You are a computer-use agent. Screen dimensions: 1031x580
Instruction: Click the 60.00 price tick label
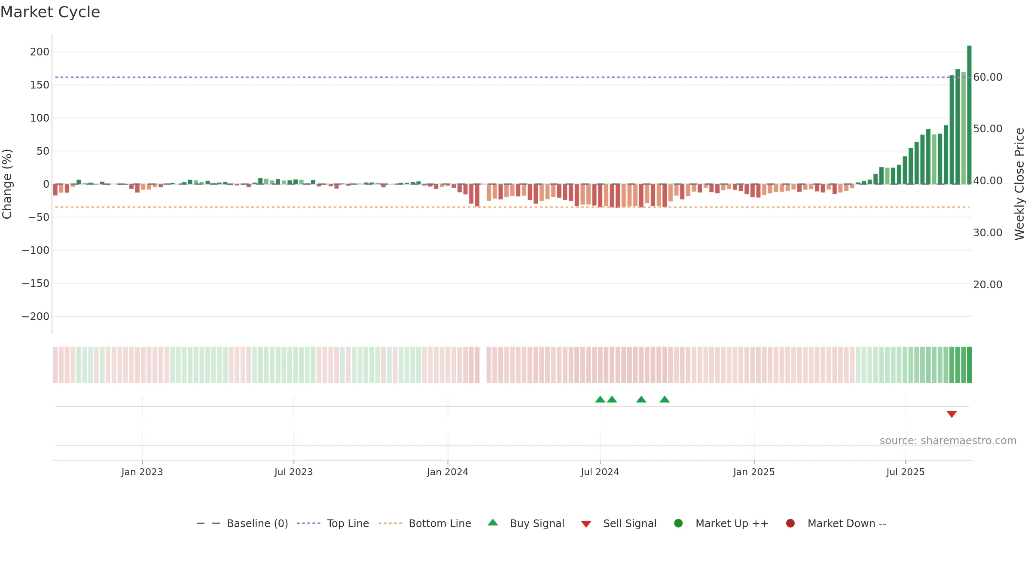[988, 77]
